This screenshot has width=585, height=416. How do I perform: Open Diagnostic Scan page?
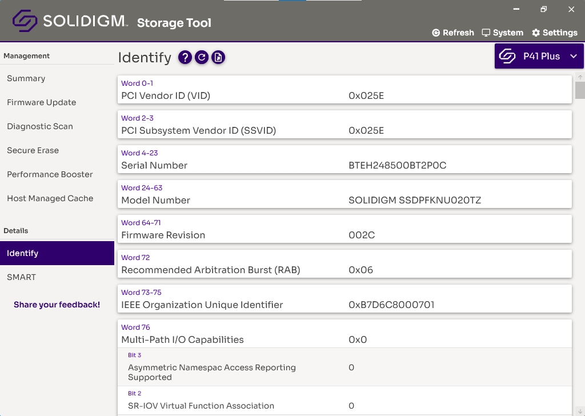pos(57,126)
